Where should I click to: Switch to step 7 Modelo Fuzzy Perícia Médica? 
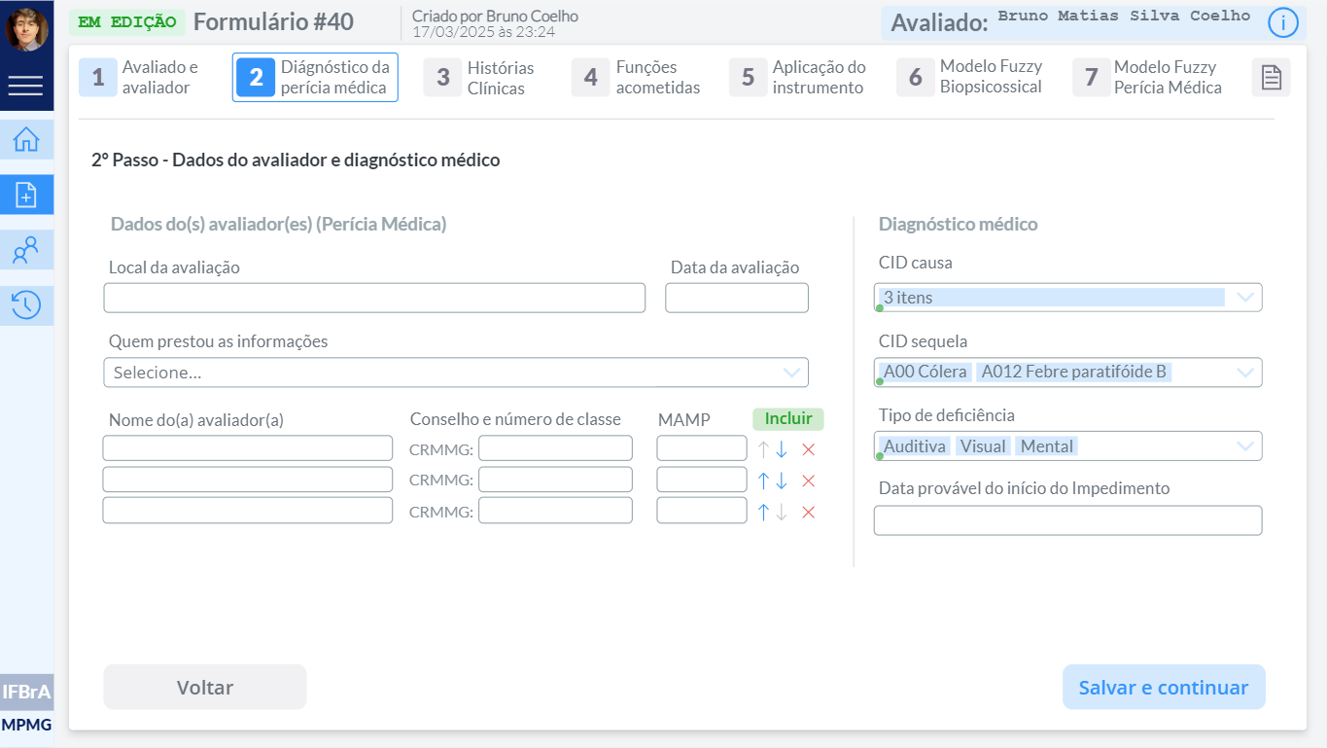coord(1147,78)
